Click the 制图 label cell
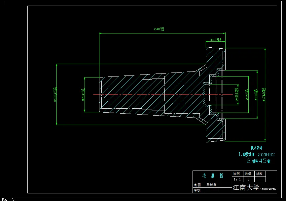The image size is (286, 201). pos(197,185)
